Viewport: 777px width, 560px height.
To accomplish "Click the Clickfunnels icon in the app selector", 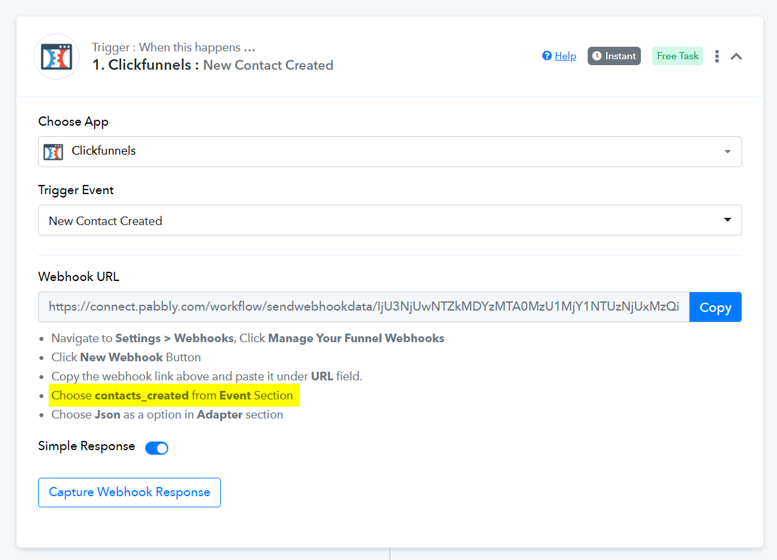I will point(53,151).
